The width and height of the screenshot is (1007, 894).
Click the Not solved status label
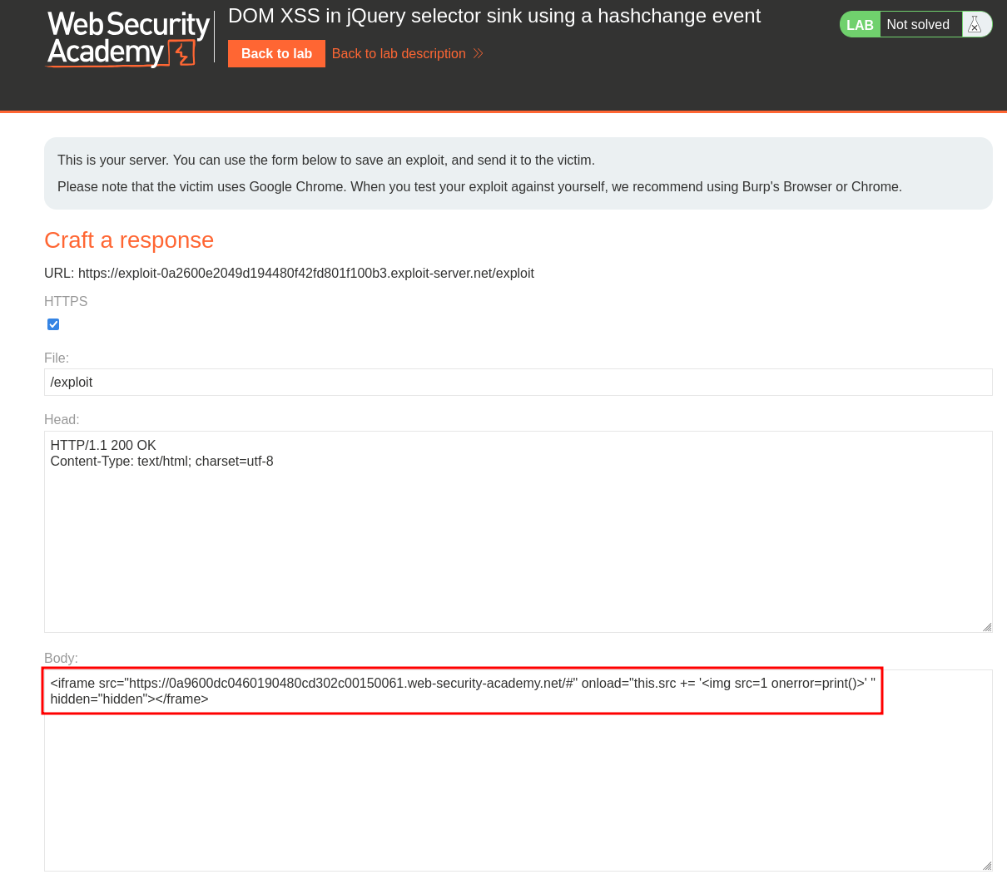[x=918, y=25]
